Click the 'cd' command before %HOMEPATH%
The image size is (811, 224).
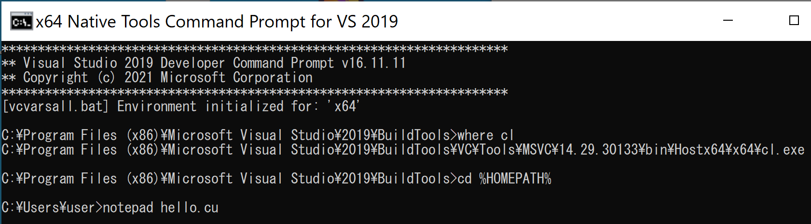(465, 179)
